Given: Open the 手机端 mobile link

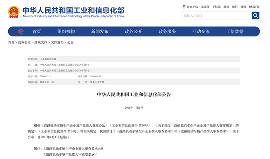Looking at the screenshot, I should click(216, 7).
